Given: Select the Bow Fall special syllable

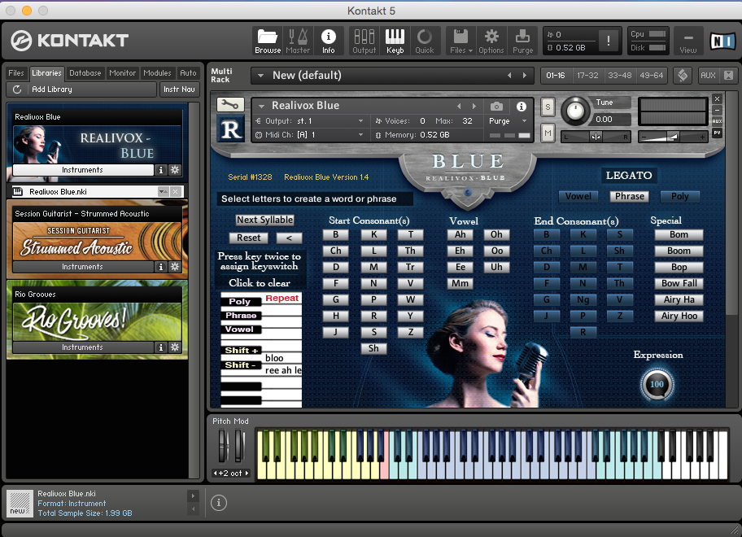Looking at the screenshot, I should pyautogui.click(x=679, y=283).
